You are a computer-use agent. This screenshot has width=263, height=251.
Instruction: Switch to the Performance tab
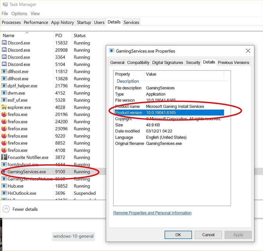tap(36, 22)
